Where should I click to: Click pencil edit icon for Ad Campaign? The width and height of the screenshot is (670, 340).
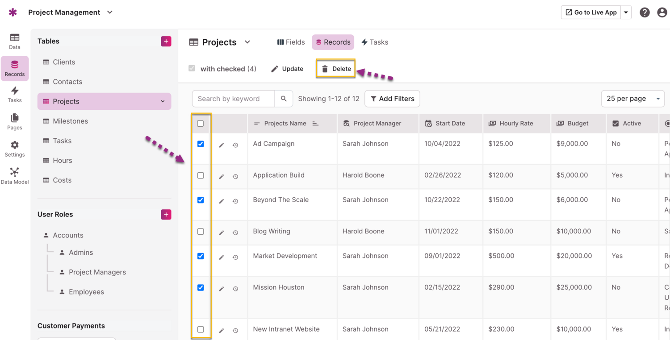221,145
